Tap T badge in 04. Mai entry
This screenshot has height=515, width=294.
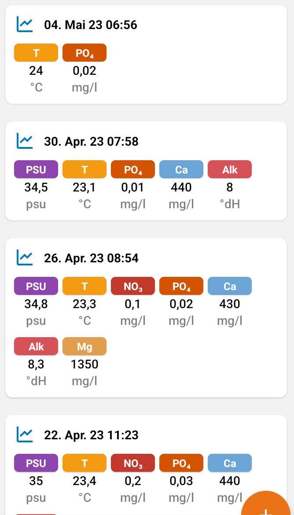tap(36, 53)
